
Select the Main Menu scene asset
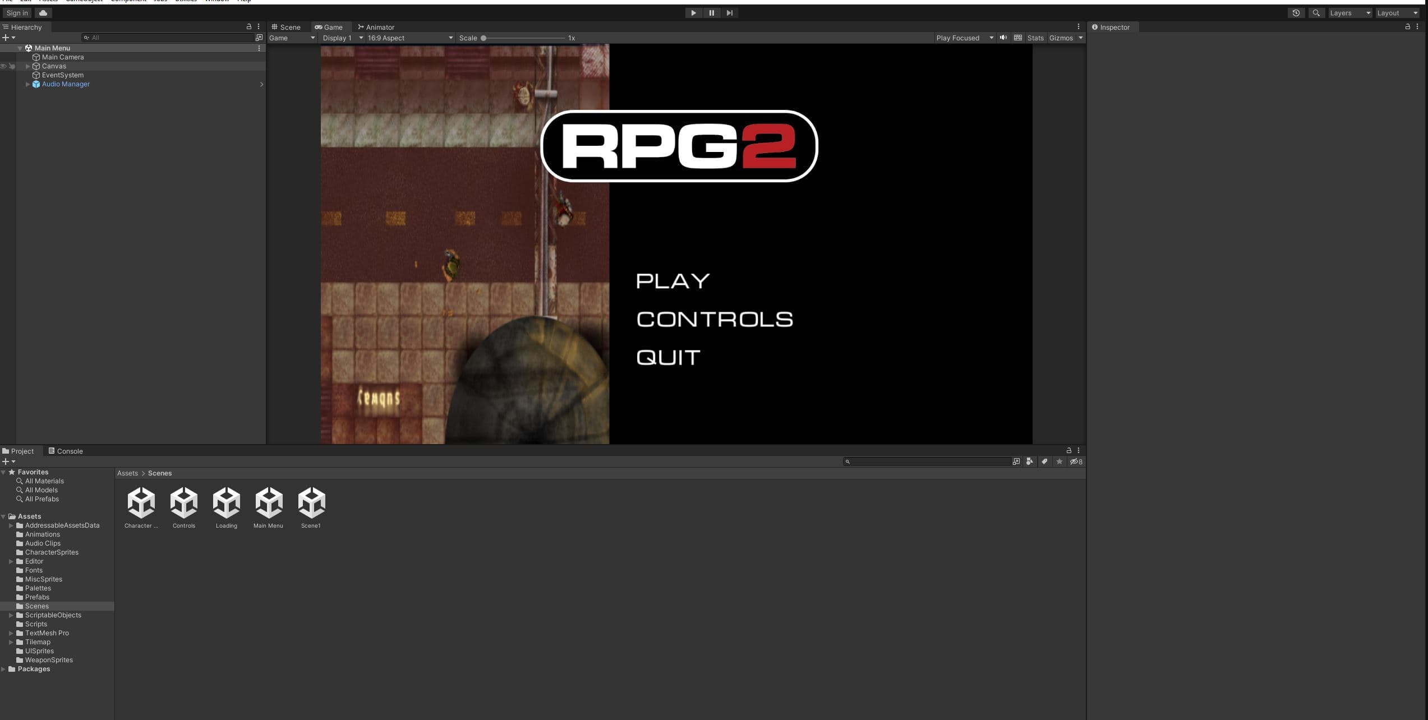pyautogui.click(x=269, y=507)
